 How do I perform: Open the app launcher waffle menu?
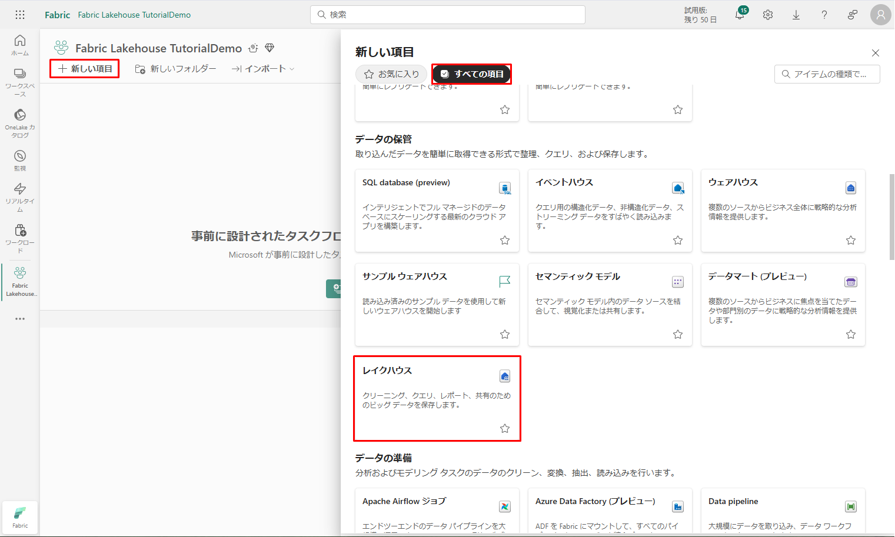point(19,15)
